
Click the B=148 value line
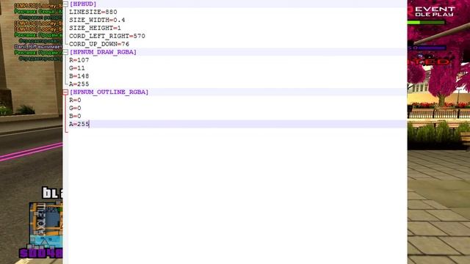[79, 76]
